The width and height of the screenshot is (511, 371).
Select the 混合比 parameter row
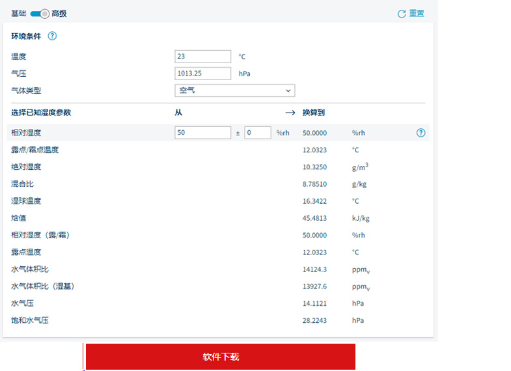(x=218, y=184)
